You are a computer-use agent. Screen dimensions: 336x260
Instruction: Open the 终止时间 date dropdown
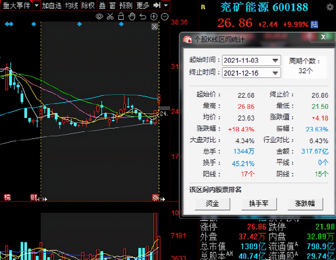coord(275,73)
